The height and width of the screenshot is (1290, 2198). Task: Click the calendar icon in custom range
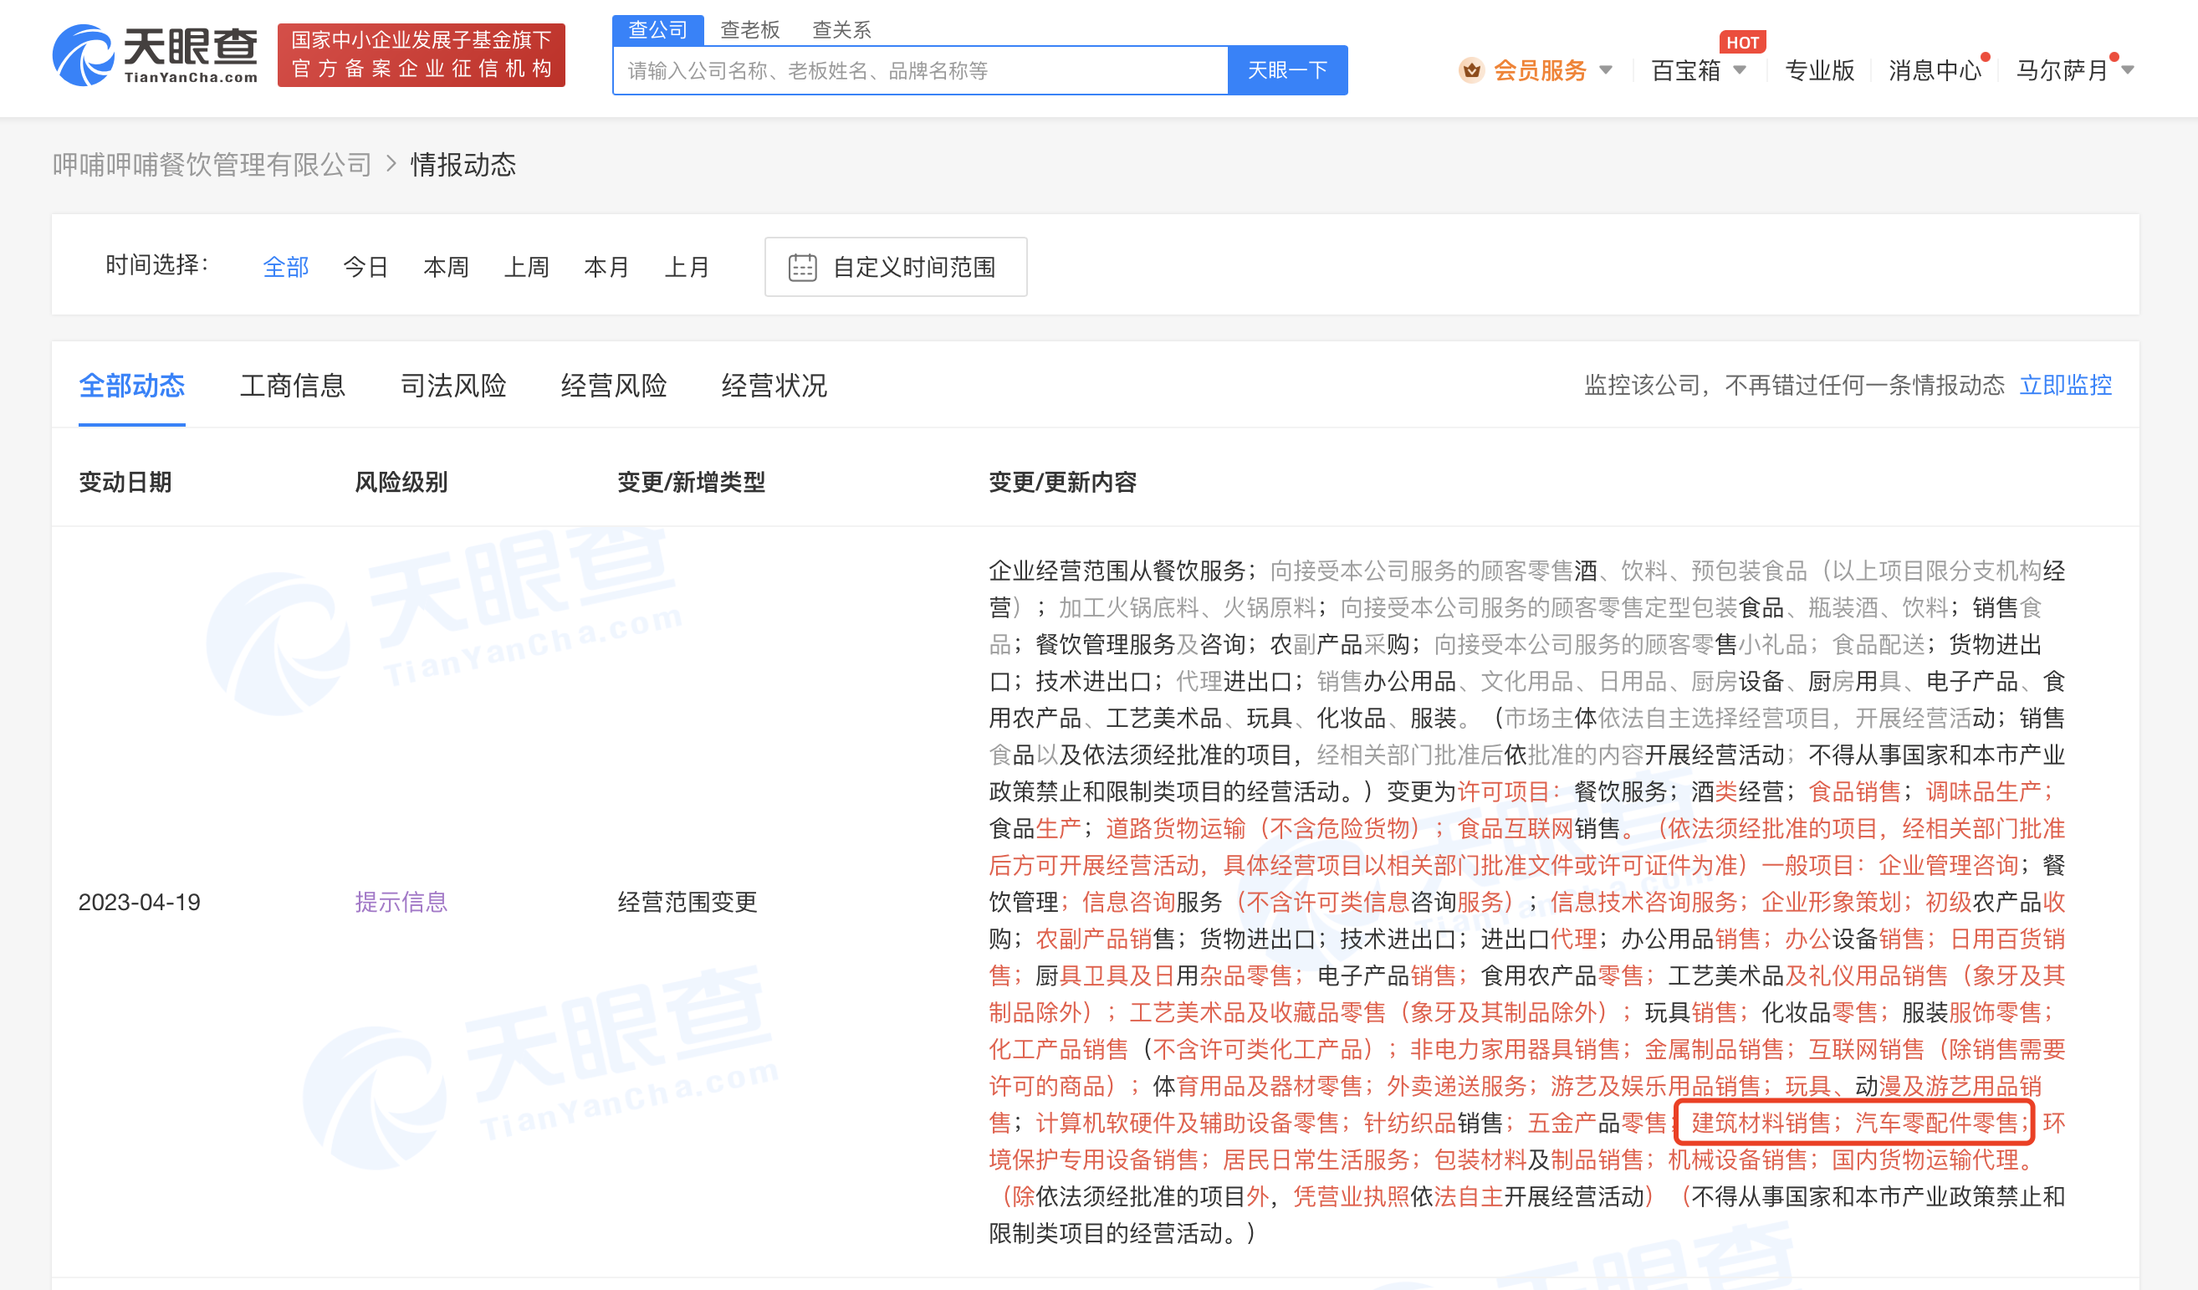click(801, 267)
